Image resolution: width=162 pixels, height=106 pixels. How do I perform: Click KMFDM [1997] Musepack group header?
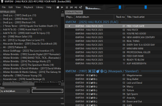102,71
